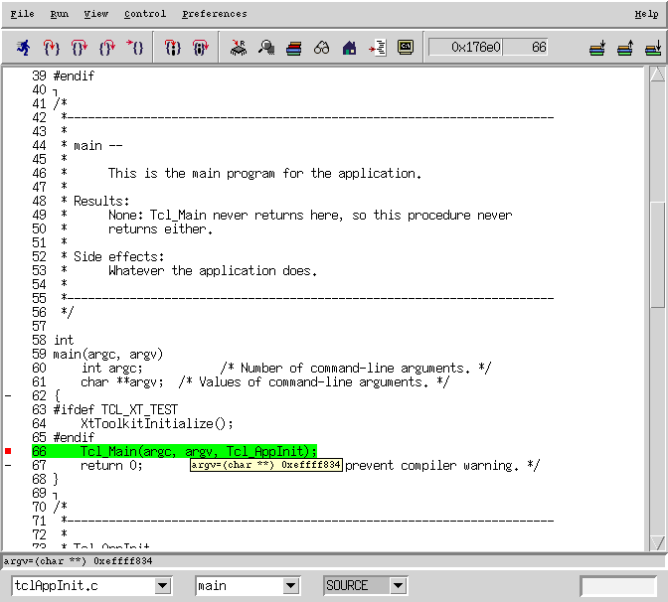Open the Memory window magnifier icon

coord(266,48)
